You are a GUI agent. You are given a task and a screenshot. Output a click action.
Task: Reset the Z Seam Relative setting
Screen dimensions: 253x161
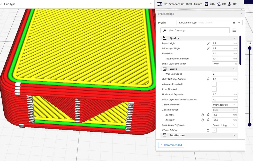click(x=208, y=130)
